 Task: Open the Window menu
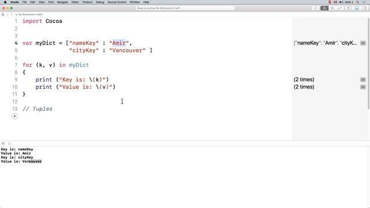click(135, 2)
